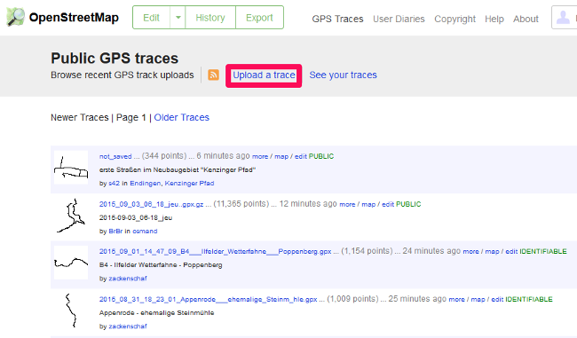Viewport: 577px width, 338px height.
Task: Open the Appenrode ehemalige Steinmühle gpx link
Action: click(x=209, y=299)
